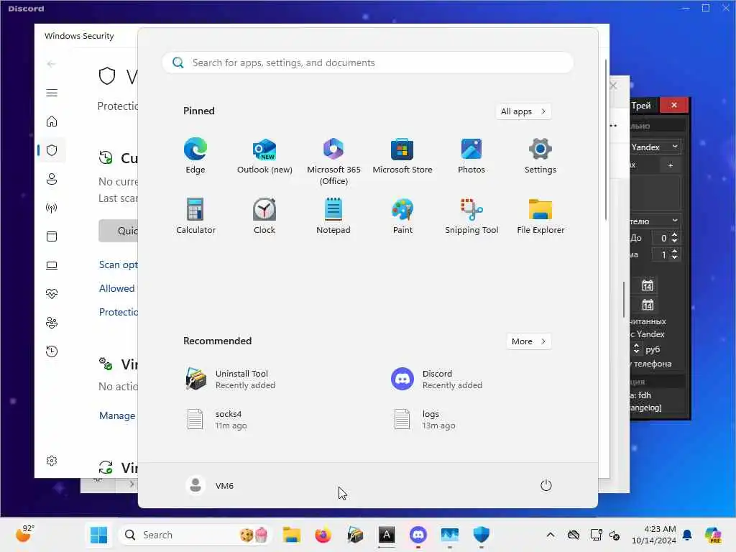This screenshot has width=736, height=552.
Task: Open App & browser control sidebar icon
Action: [x=52, y=236]
